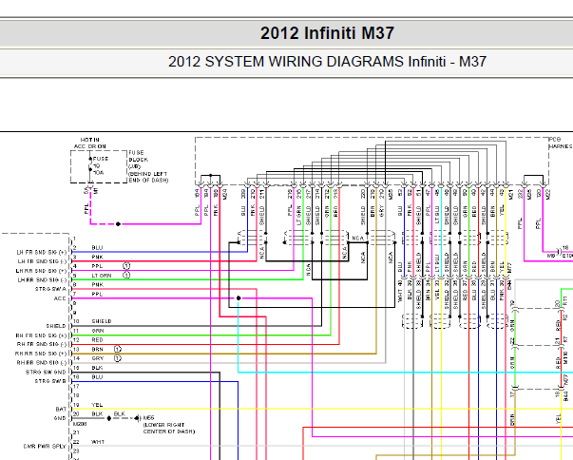Viewport: 573px width, 460px height.
Task: Select the 'M65' ground point label
Action: [x=148, y=417]
